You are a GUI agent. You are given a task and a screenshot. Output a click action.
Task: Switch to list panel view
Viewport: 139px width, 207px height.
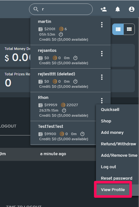(x=118, y=29)
